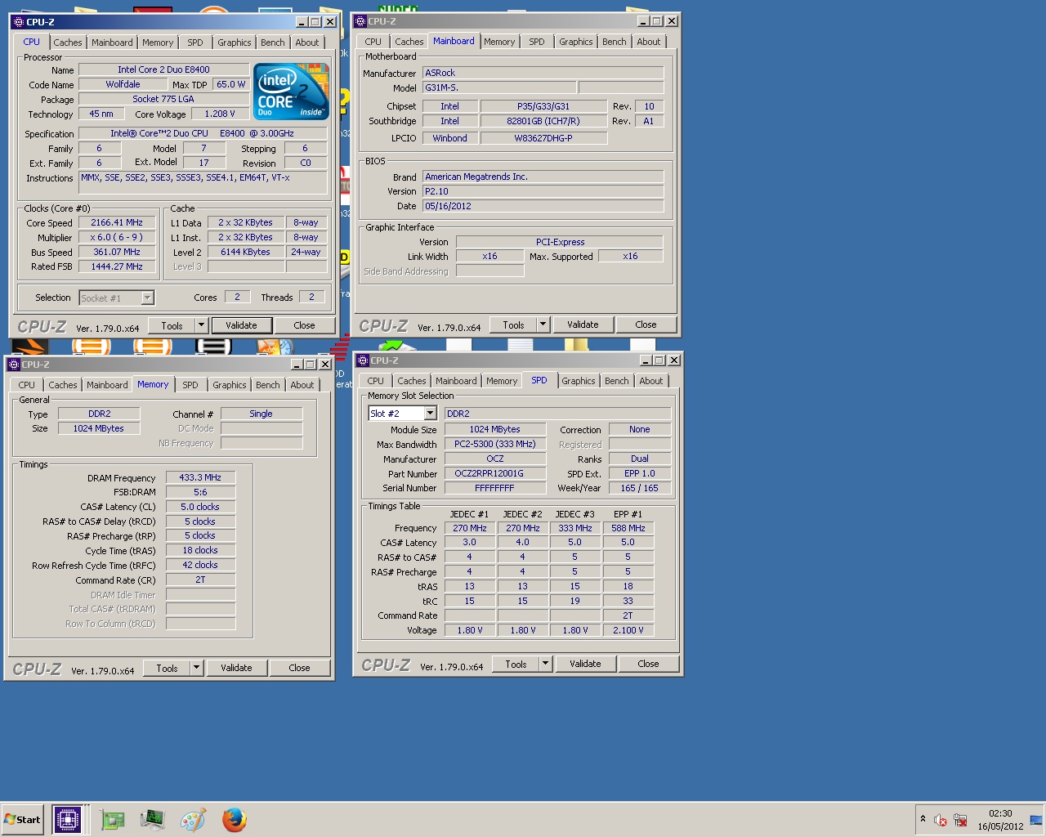Expand Tools dropdown arrow in Mainboard window

click(x=543, y=325)
